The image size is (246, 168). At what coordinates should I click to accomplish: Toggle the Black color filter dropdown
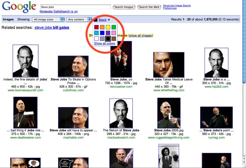[102, 20]
